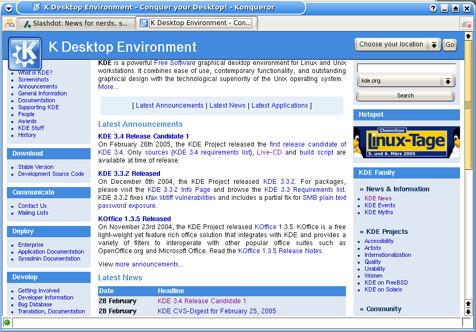Click the green indicator light in status bar
Image resolution: width=476 pixels, height=332 pixels.
coord(7,322)
